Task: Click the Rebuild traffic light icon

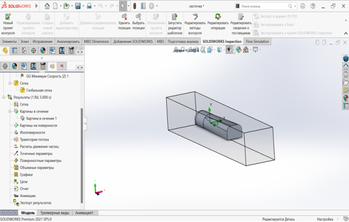Action: point(135,6)
